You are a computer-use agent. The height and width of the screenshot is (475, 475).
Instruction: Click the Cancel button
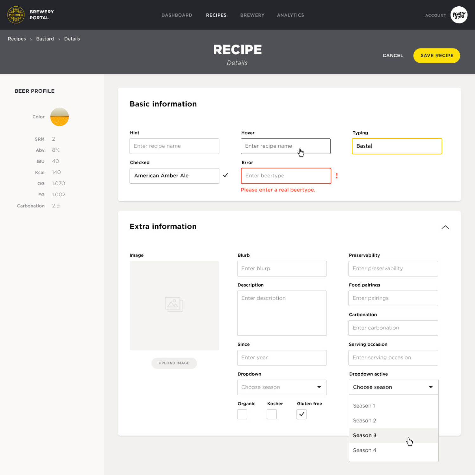tap(393, 55)
